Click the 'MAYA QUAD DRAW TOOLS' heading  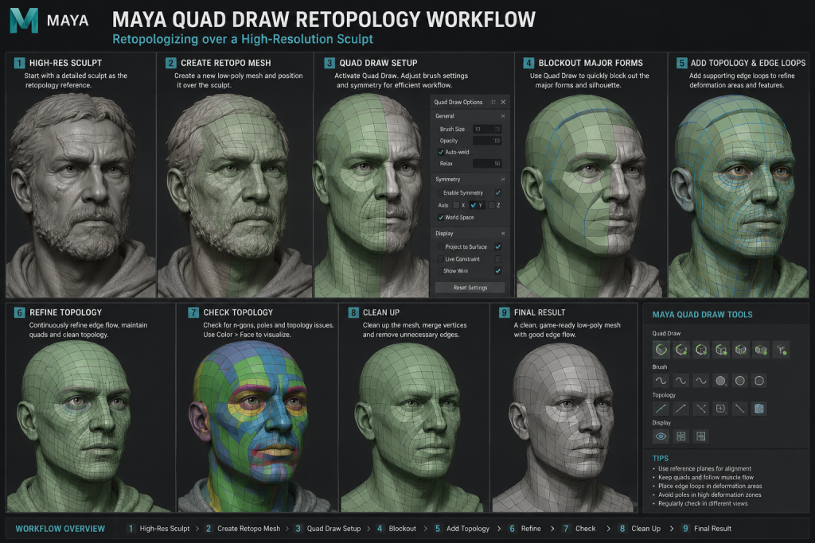(x=702, y=315)
